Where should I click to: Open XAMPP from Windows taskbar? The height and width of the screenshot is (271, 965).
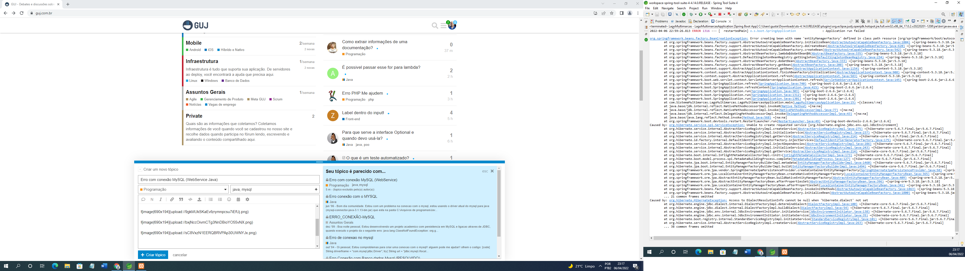point(141,266)
